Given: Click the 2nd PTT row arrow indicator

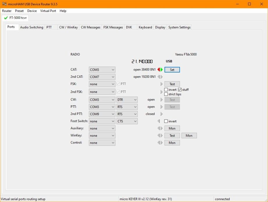Looking at the screenshot, I should [161, 114].
